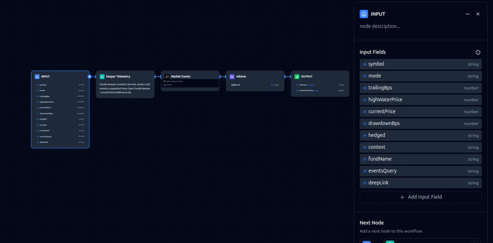Click the Add Input Field button

(x=421, y=197)
